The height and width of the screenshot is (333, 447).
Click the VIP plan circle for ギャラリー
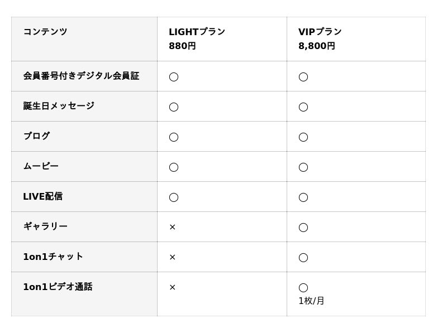(x=303, y=227)
